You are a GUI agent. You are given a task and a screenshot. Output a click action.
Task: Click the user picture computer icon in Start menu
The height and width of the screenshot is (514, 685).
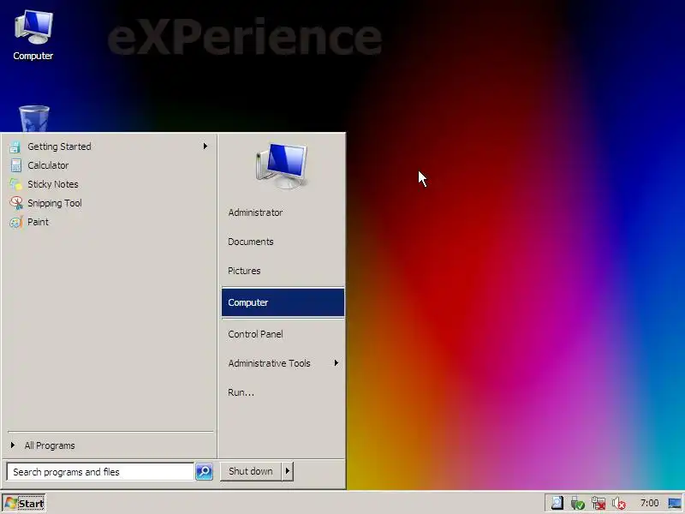(x=283, y=165)
